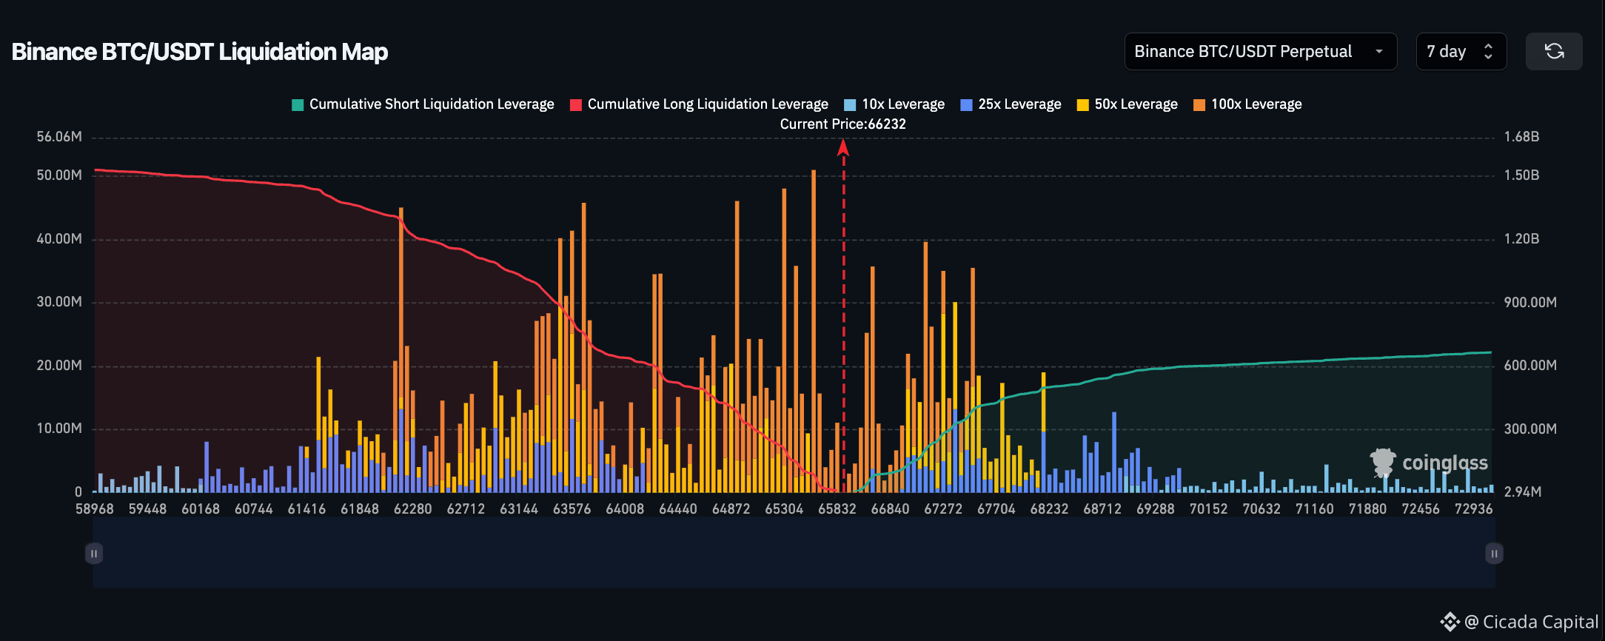Click the 62280 price axis label
The height and width of the screenshot is (641, 1605).
click(413, 509)
